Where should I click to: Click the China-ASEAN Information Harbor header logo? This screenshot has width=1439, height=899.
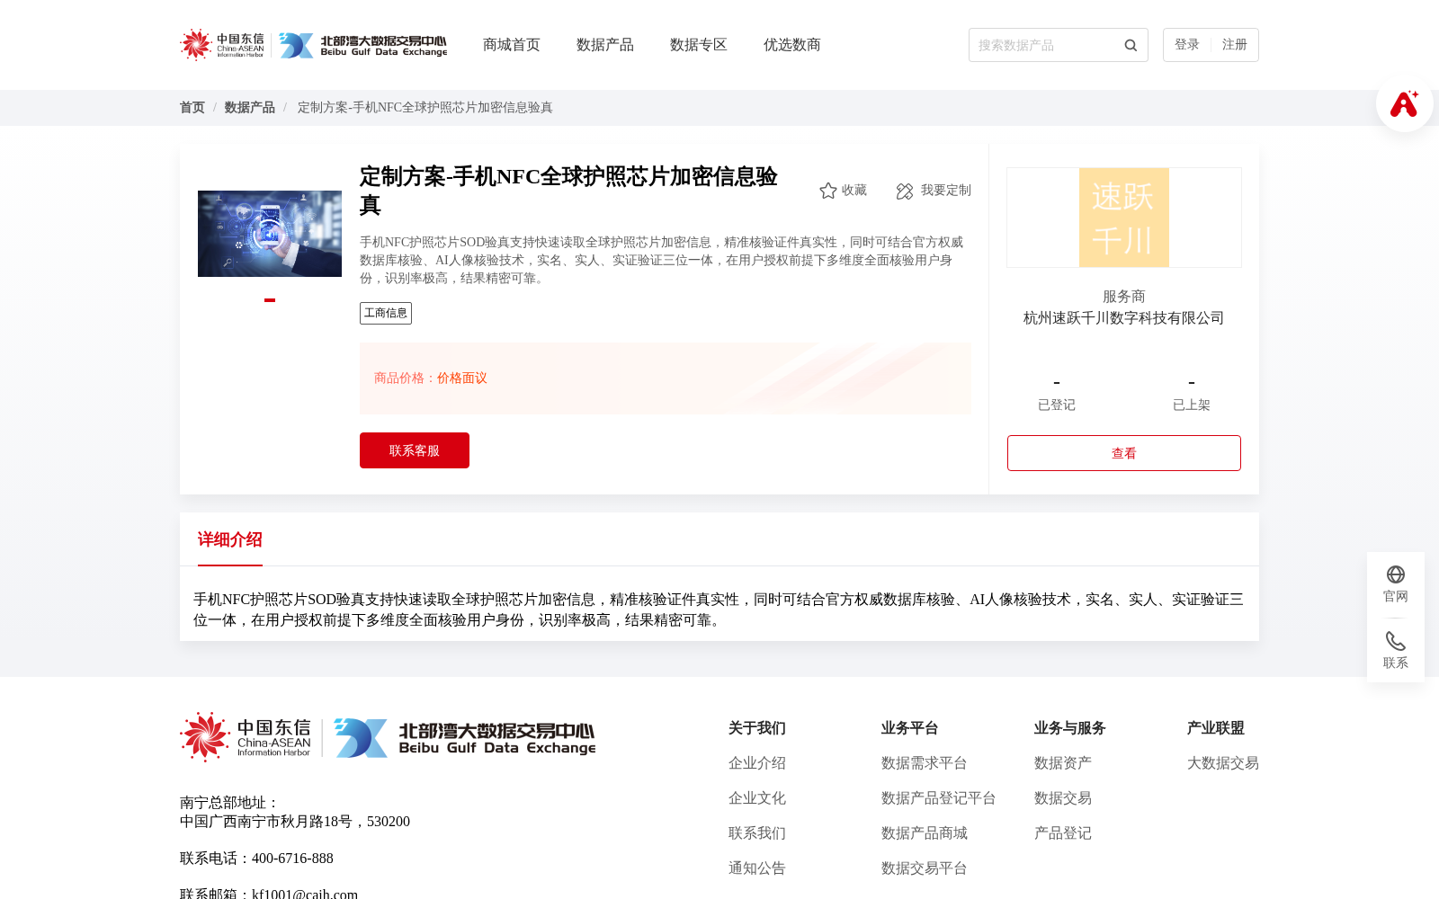click(x=222, y=45)
